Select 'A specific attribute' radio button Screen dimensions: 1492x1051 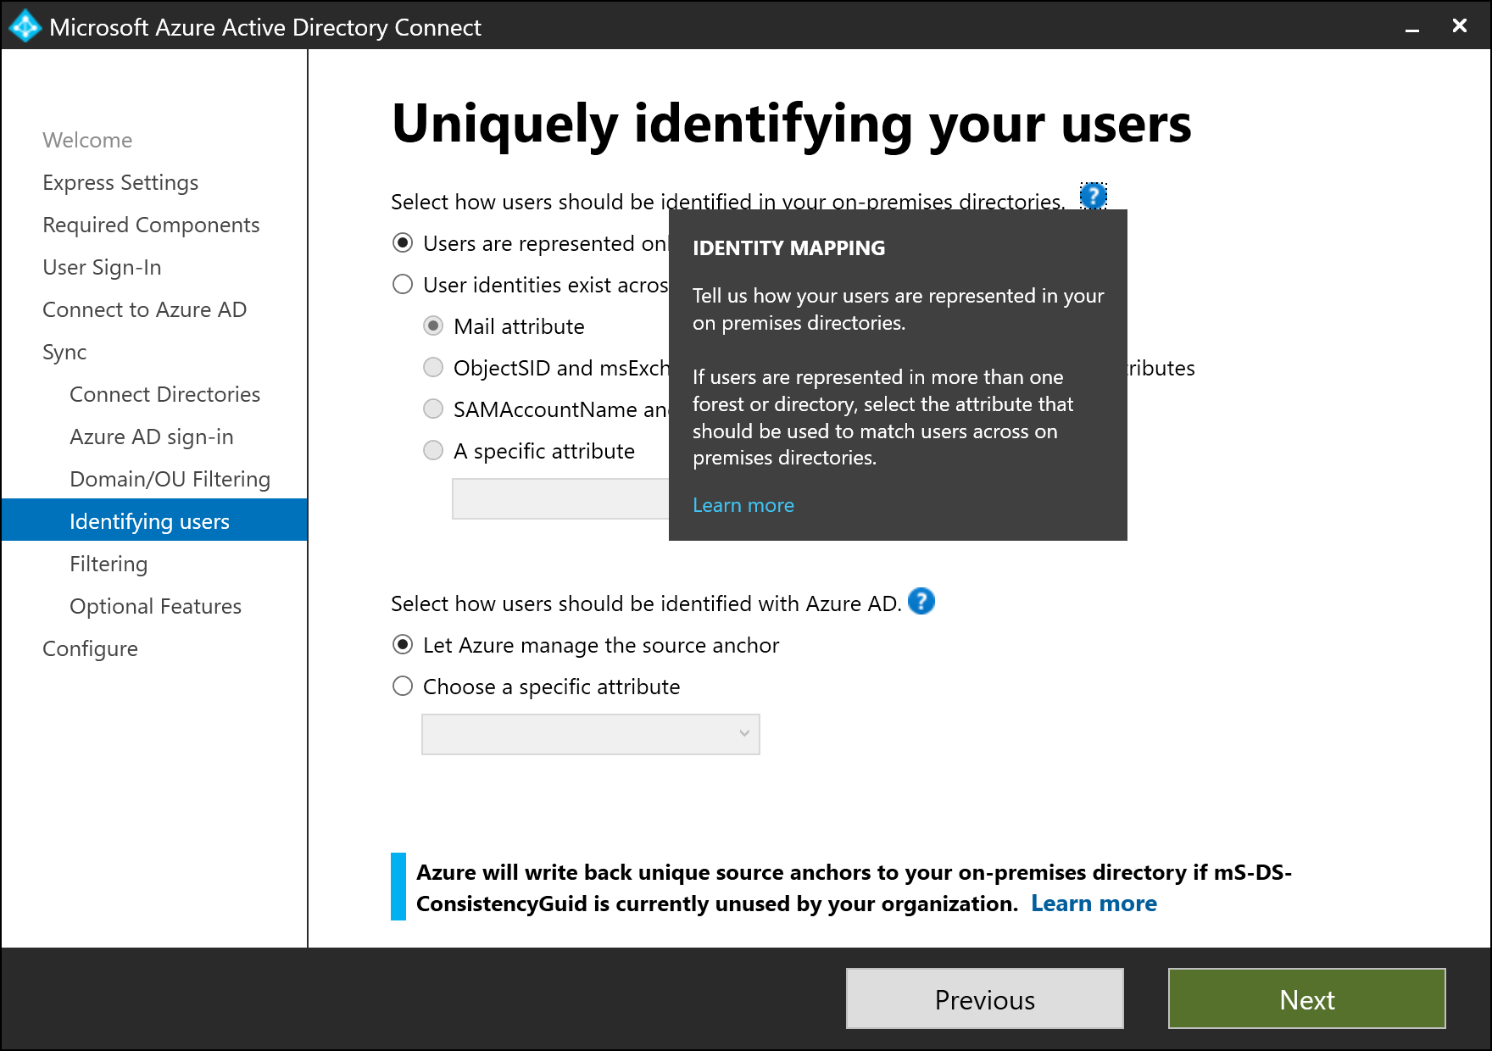pyautogui.click(x=433, y=451)
